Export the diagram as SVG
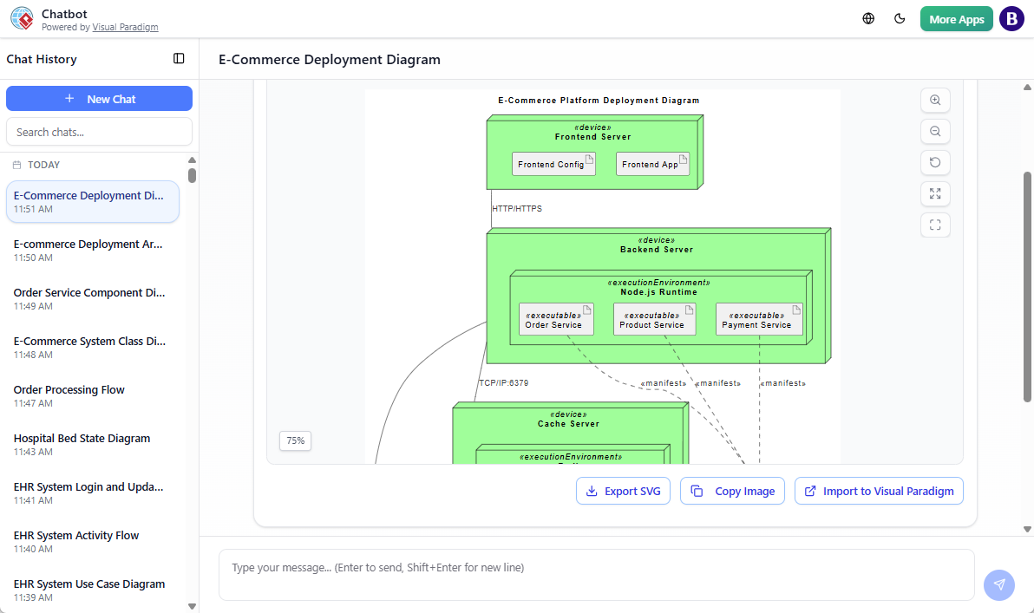1034x613 pixels. point(623,491)
